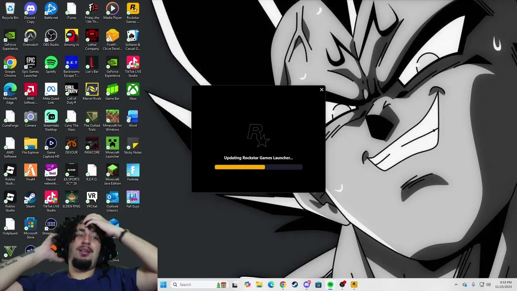Select the Lethal Company desktop icon

[x=92, y=40]
